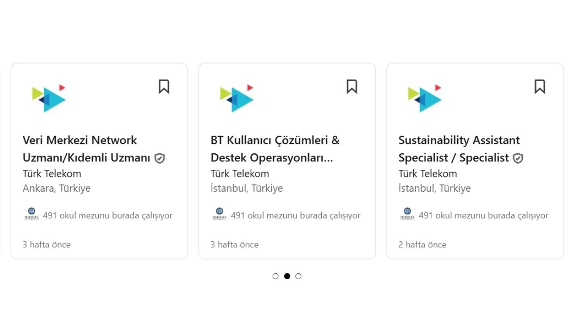Click 491 okul mezunu text on BT Kullanıcı card

point(295,216)
